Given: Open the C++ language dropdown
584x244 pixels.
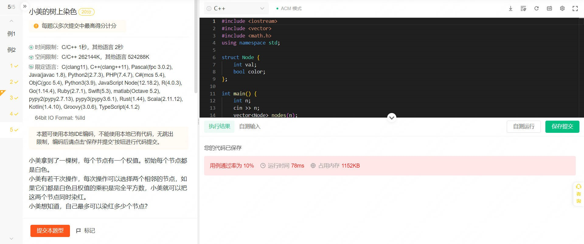Looking at the screenshot, I should 236,9.
